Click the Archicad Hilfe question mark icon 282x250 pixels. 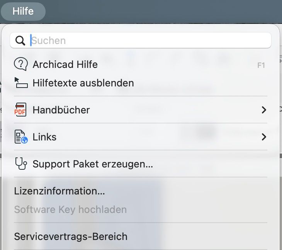(x=20, y=64)
